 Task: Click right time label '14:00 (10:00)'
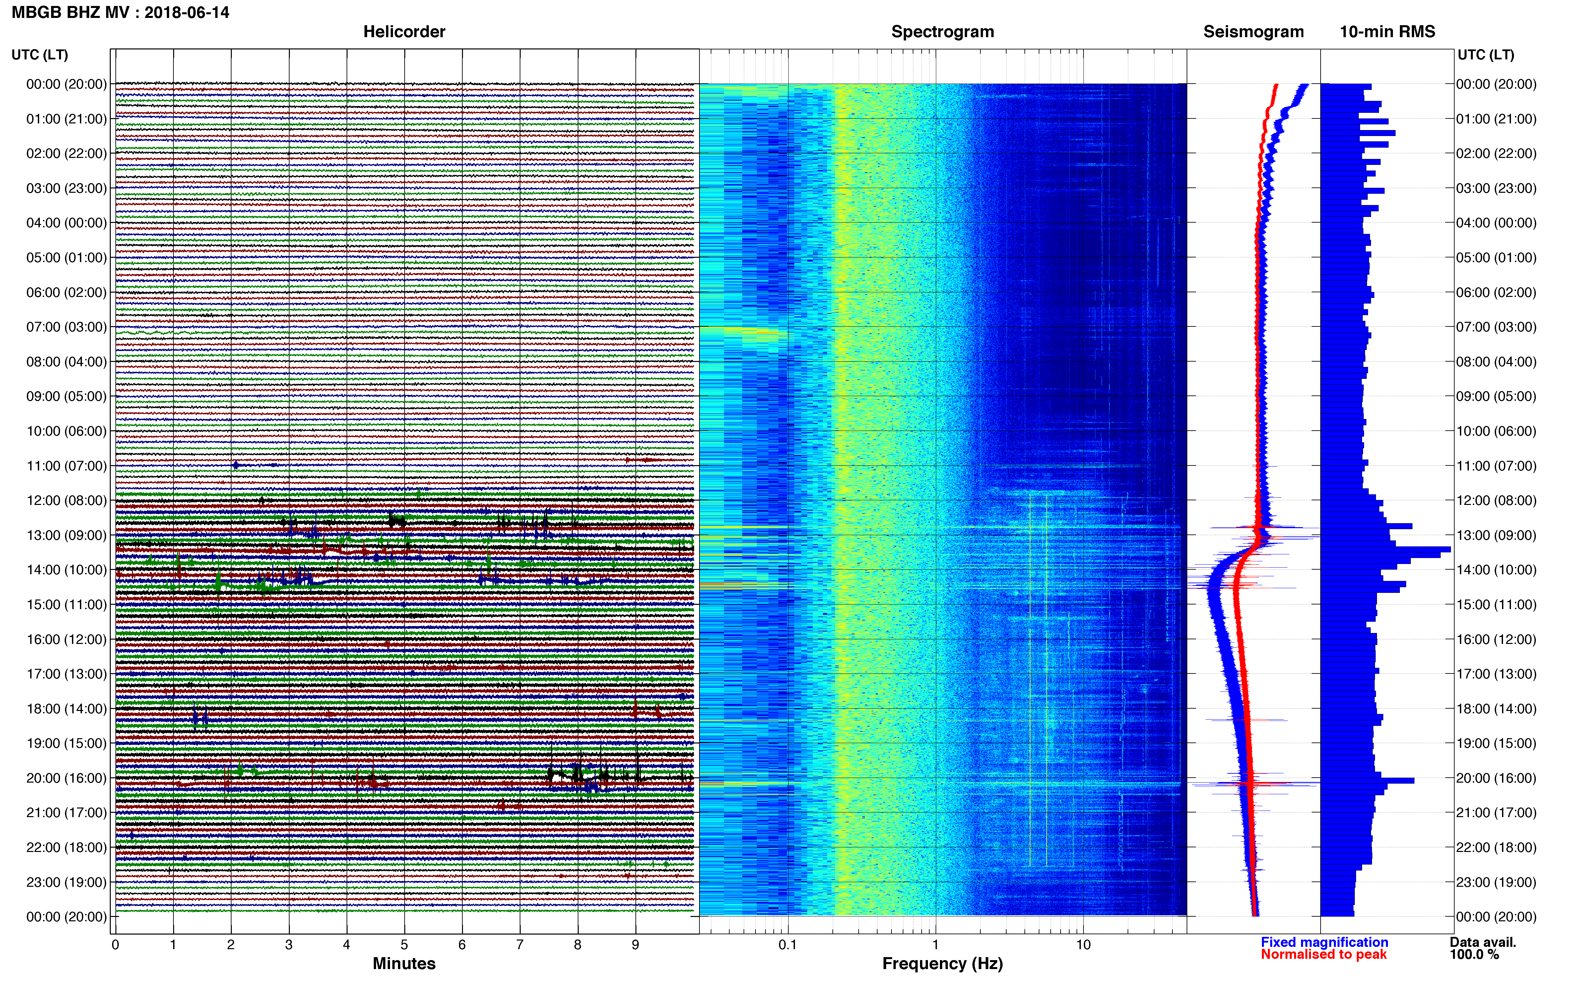1496,570
